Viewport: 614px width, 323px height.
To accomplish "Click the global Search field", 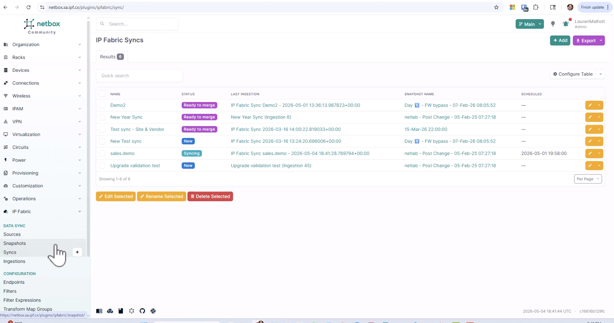I will pos(137,24).
